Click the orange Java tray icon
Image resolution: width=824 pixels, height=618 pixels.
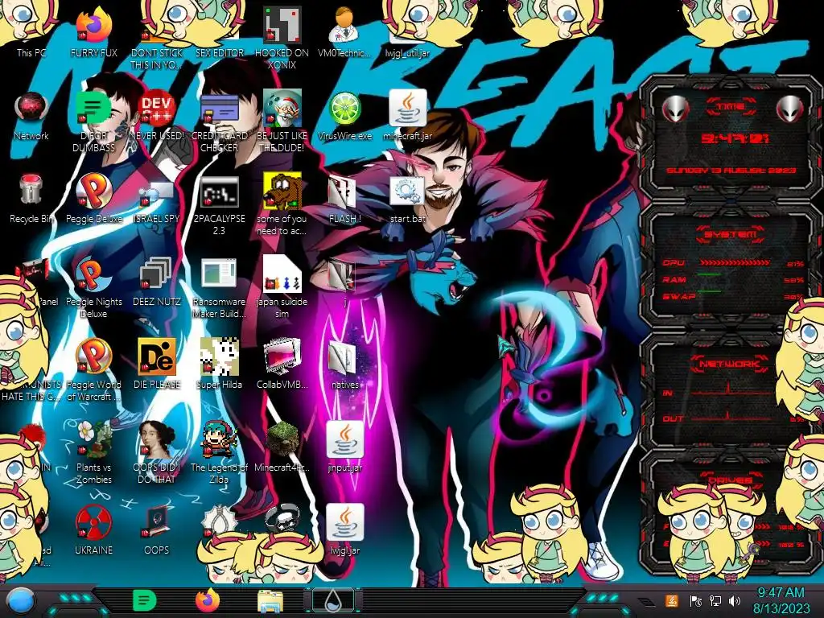[x=672, y=600]
